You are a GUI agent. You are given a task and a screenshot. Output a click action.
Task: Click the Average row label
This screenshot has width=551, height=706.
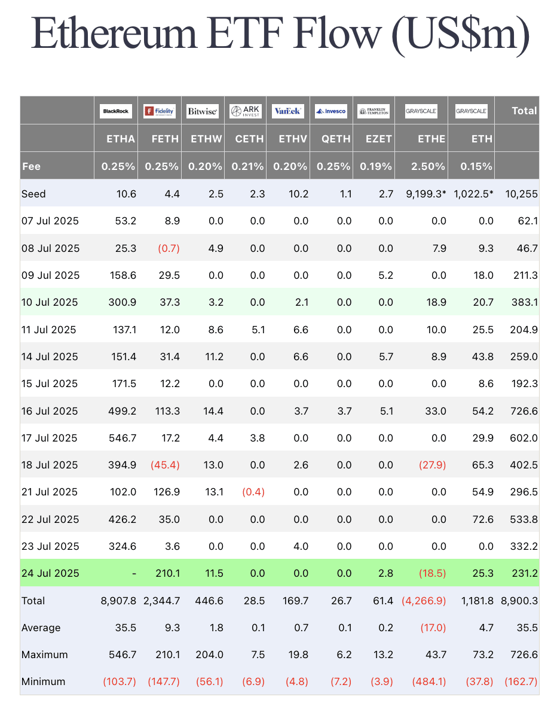point(41,629)
